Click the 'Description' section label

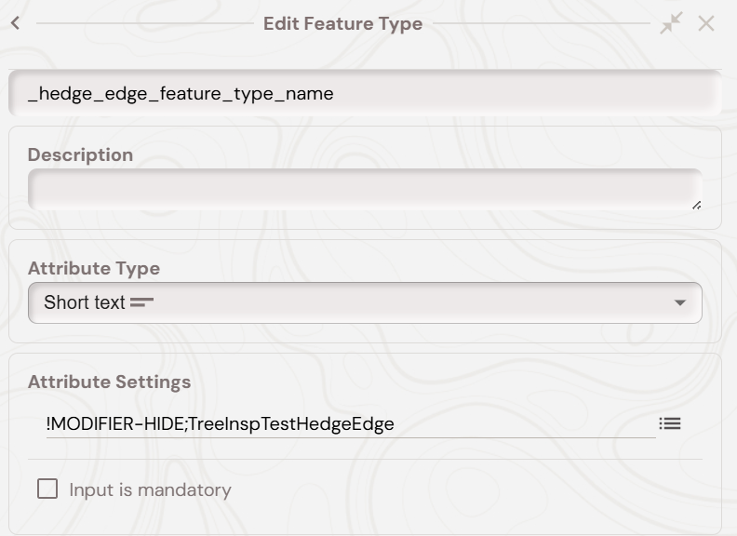[x=80, y=154]
